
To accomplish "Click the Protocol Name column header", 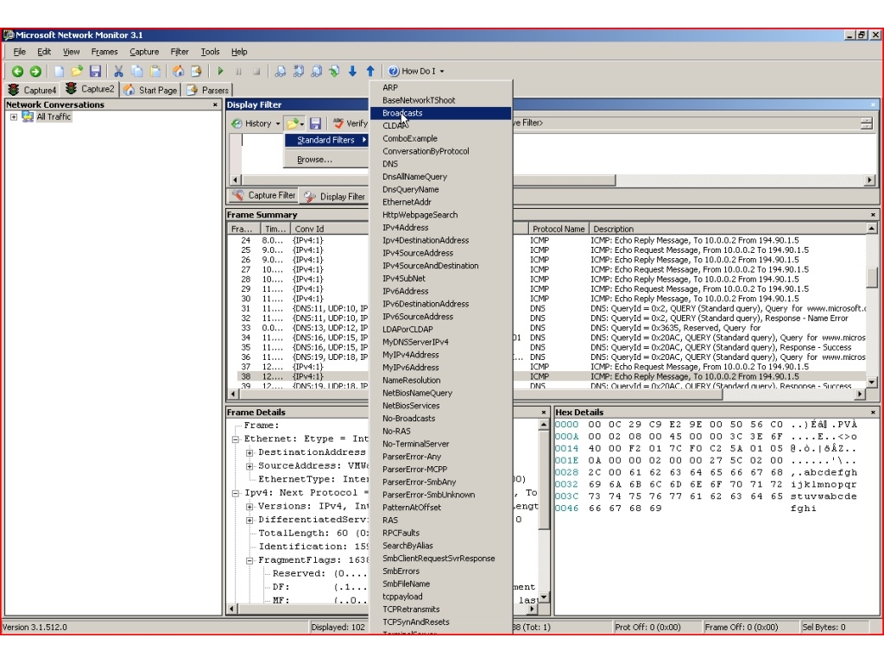I will [559, 229].
